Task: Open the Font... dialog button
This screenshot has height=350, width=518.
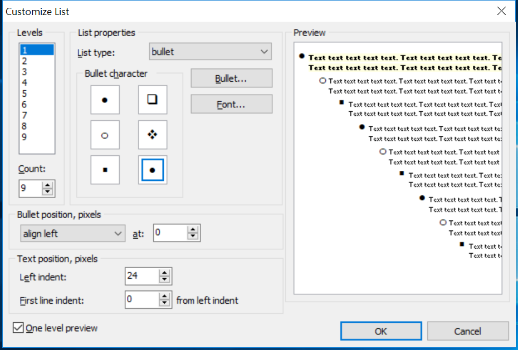Action: [x=231, y=104]
